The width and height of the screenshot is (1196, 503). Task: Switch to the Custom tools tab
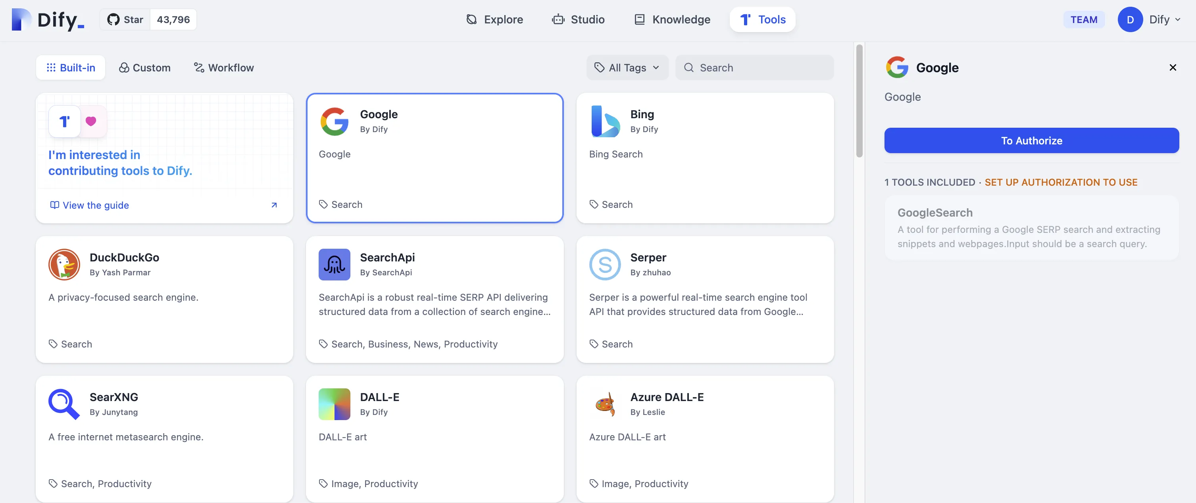coord(145,68)
